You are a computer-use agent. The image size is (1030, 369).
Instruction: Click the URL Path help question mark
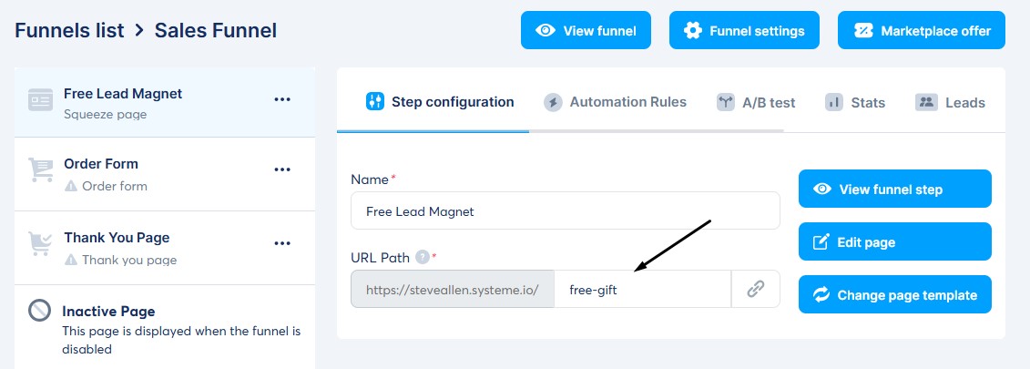(422, 258)
